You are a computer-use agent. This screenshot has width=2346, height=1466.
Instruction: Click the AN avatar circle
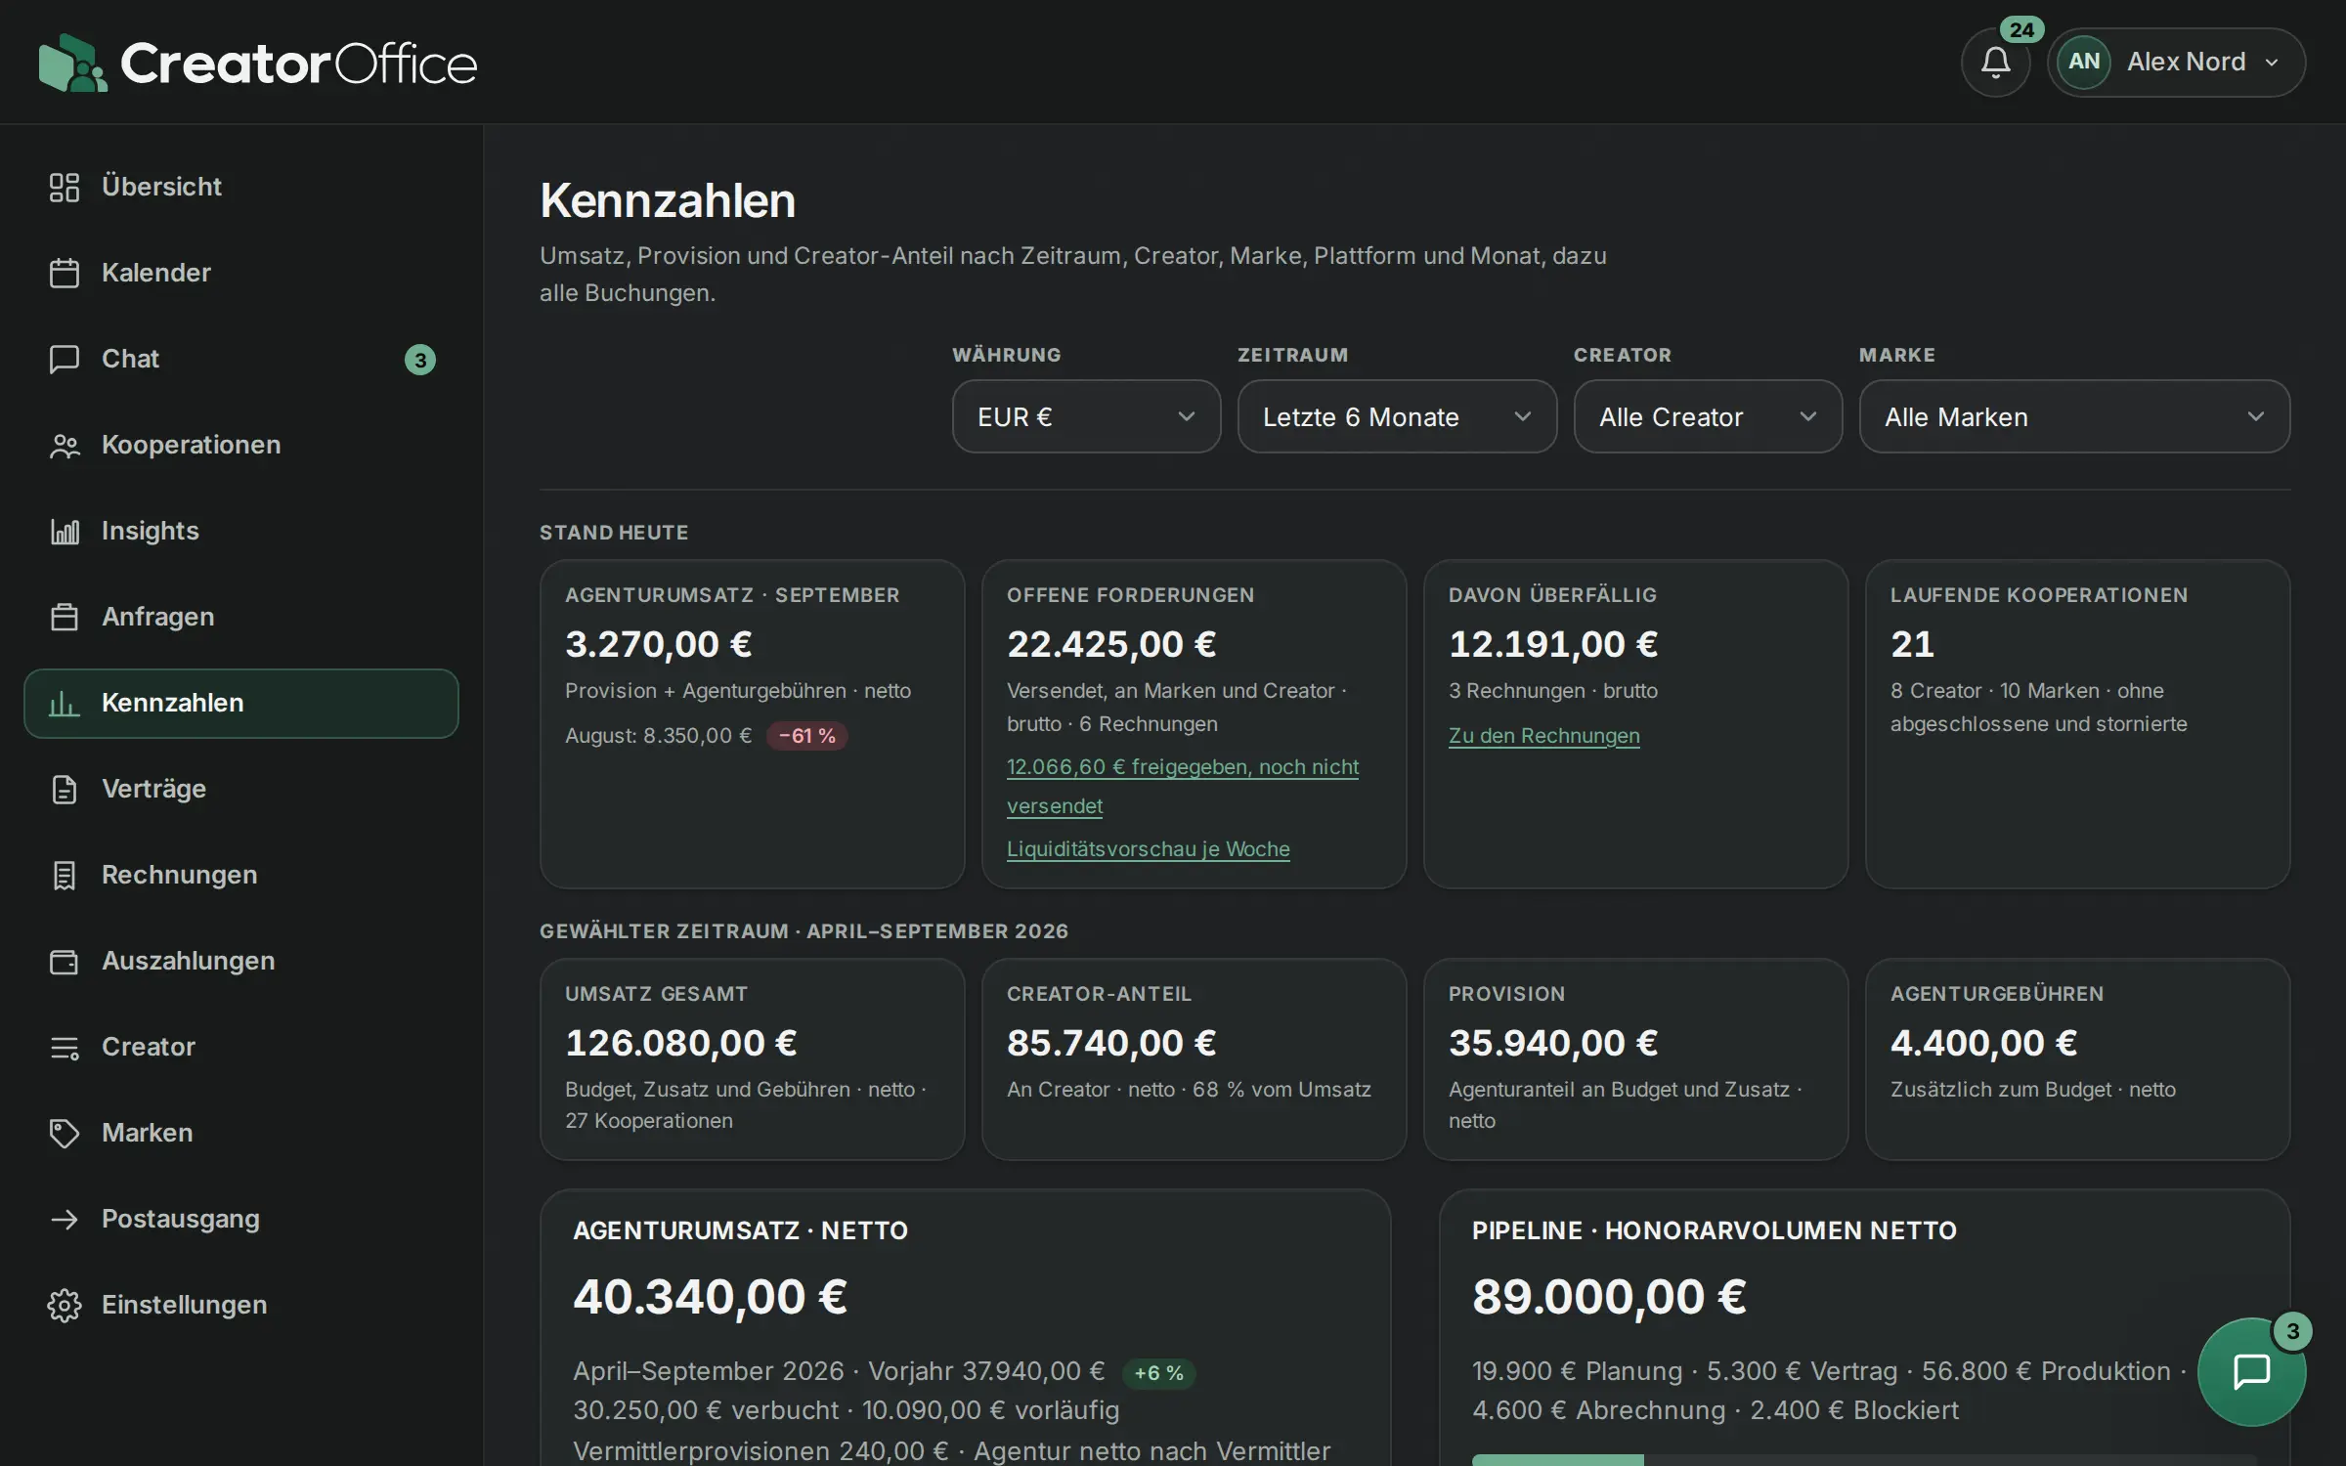[2083, 62]
